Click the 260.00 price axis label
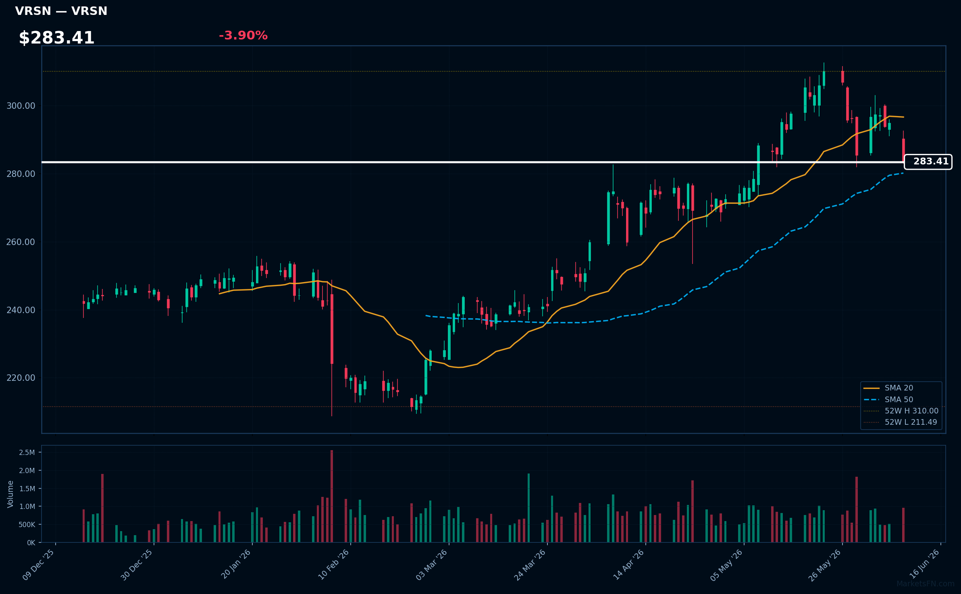The image size is (961, 594). (x=21, y=242)
